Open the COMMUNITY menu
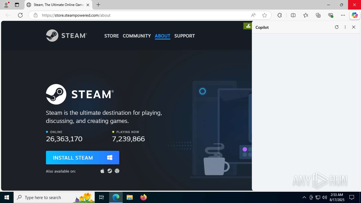Screen dimensions: 361x203 [137, 36]
